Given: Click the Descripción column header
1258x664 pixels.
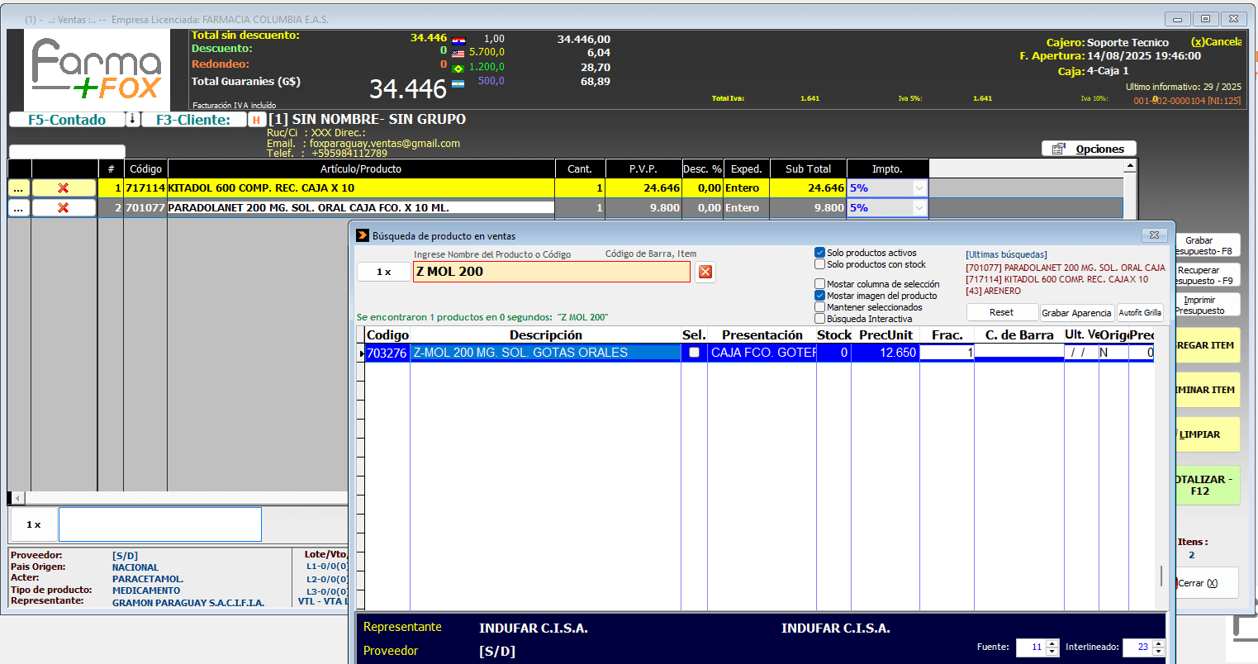Looking at the screenshot, I should pyautogui.click(x=545, y=334).
